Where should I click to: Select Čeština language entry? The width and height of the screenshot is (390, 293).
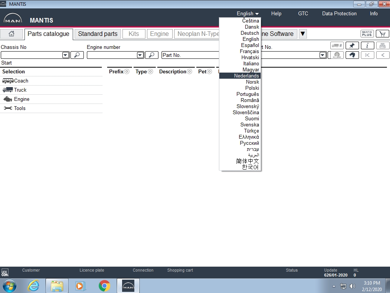(240, 21)
